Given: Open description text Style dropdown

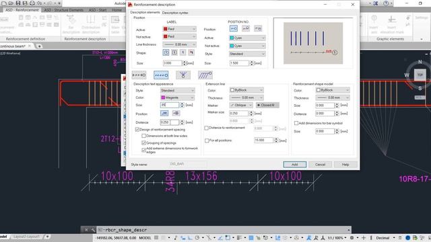Looking at the screenshot, I should pyautogui.click(x=178, y=90).
